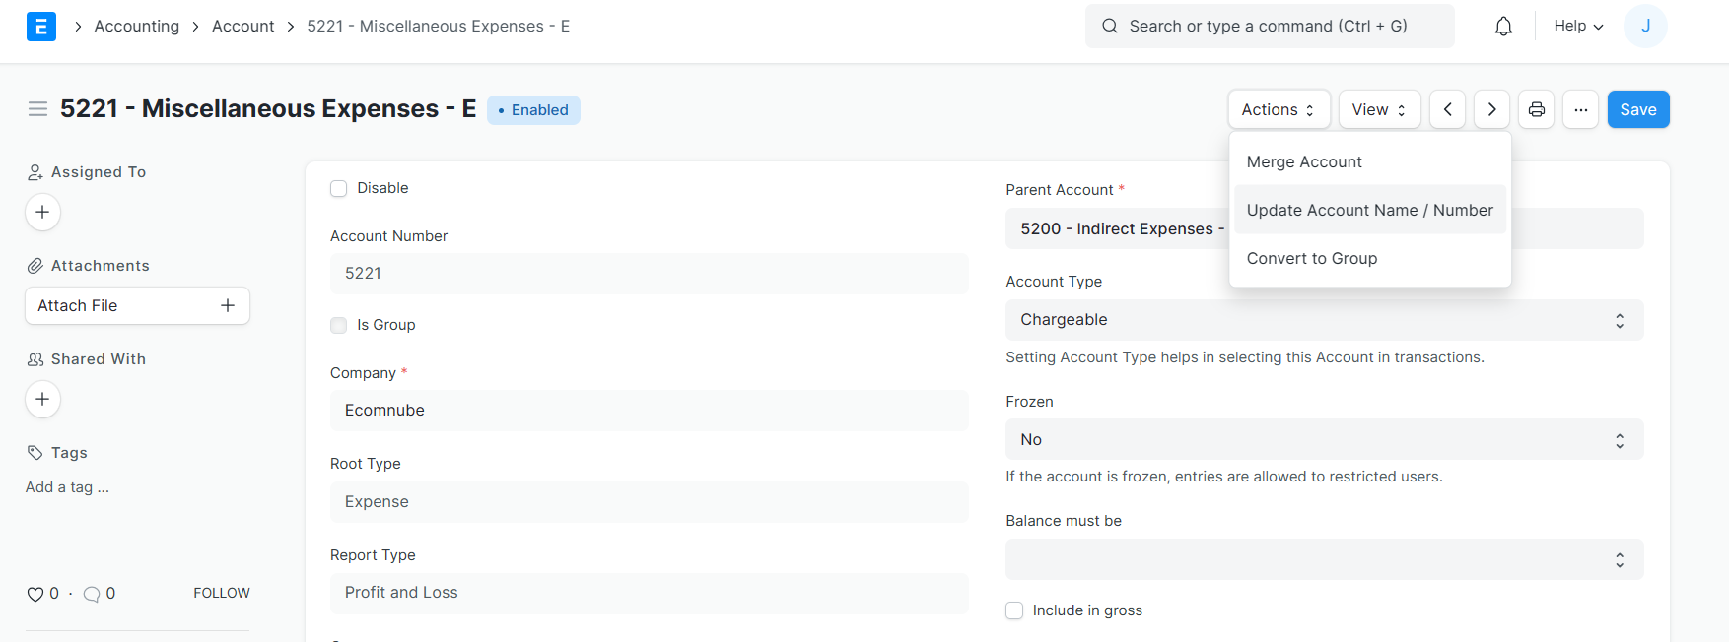The height and width of the screenshot is (642, 1729).
Task: Open the Actions dropdown
Action: pyautogui.click(x=1279, y=109)
